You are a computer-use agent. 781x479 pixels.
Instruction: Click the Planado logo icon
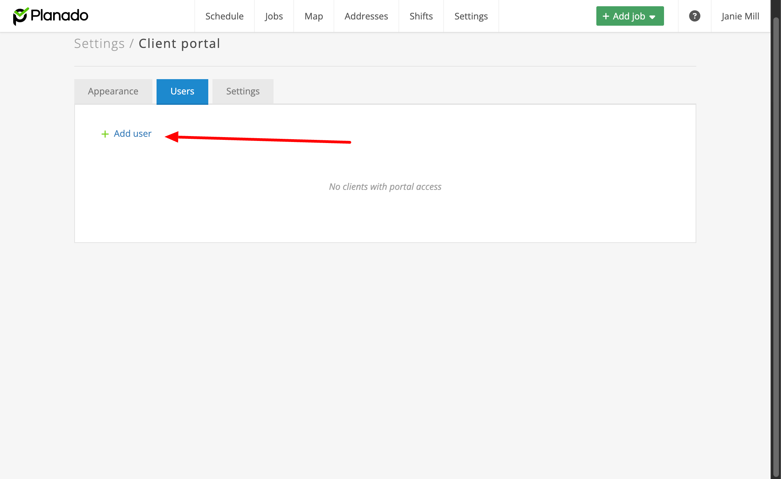pyautogui.click(x=20, y=16)
